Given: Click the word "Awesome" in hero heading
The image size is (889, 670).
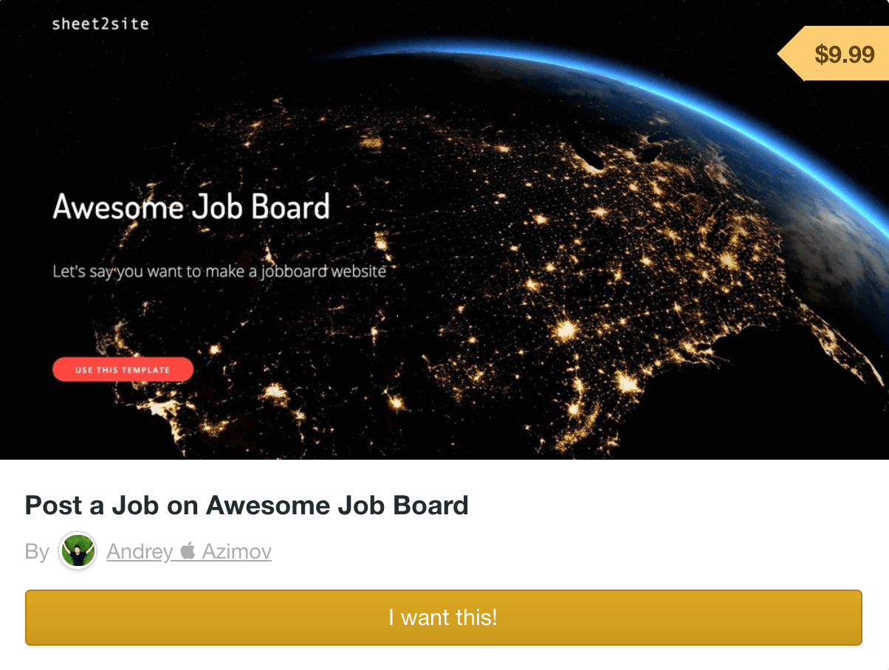Looking at the screenshot, I should [118, 207].
